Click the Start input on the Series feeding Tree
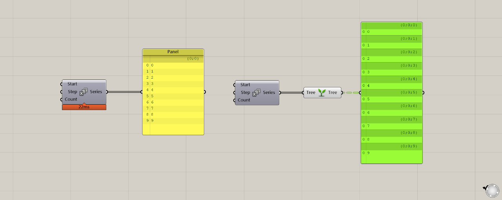Viewport: 502px width, 200px height. point(245,85)
